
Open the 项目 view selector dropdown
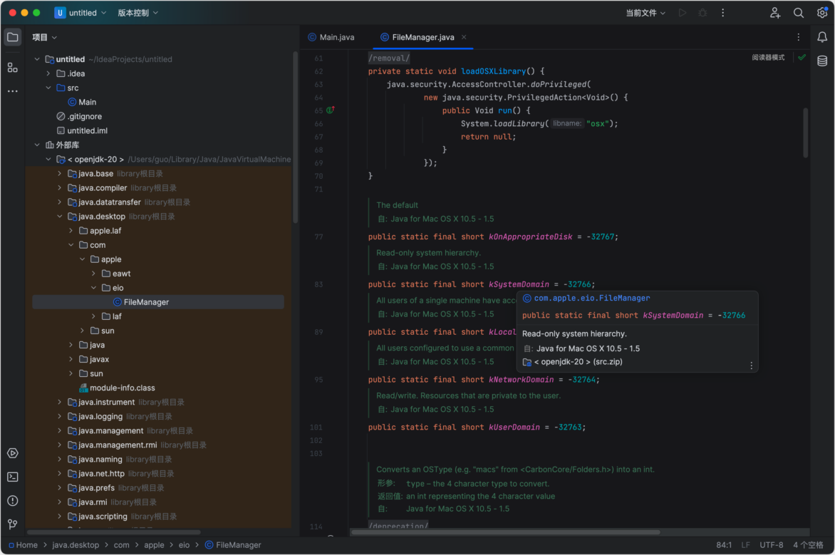(44, 37)
